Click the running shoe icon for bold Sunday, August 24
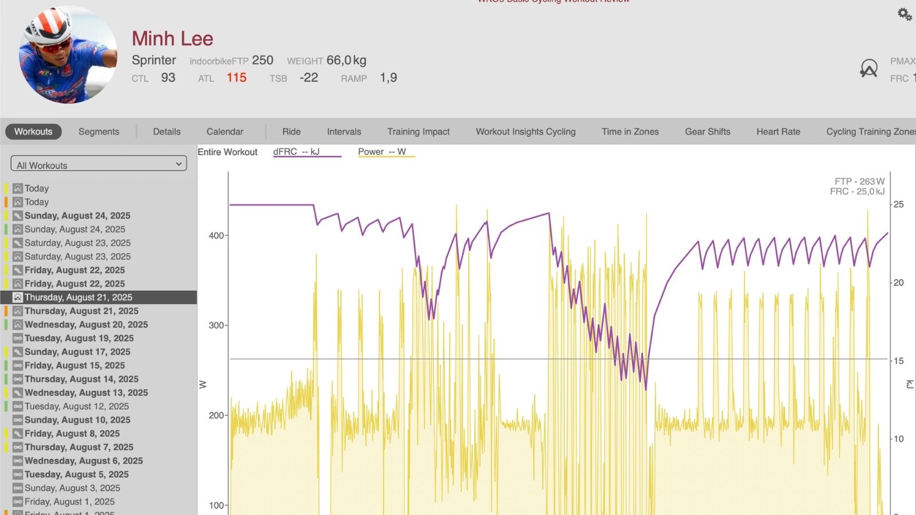Image resolution: width=916 pixels, height=515 pixels. [18, 216]
